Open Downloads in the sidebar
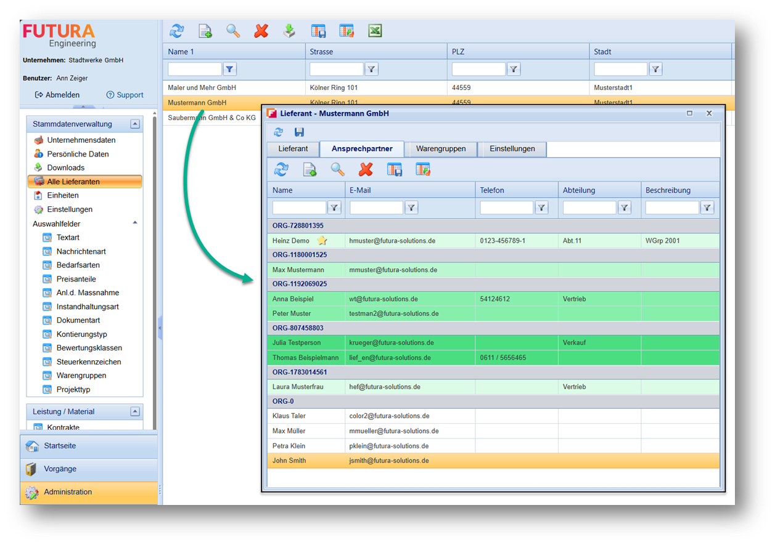Viewport: 775px width, 545px height. (65, 168)
